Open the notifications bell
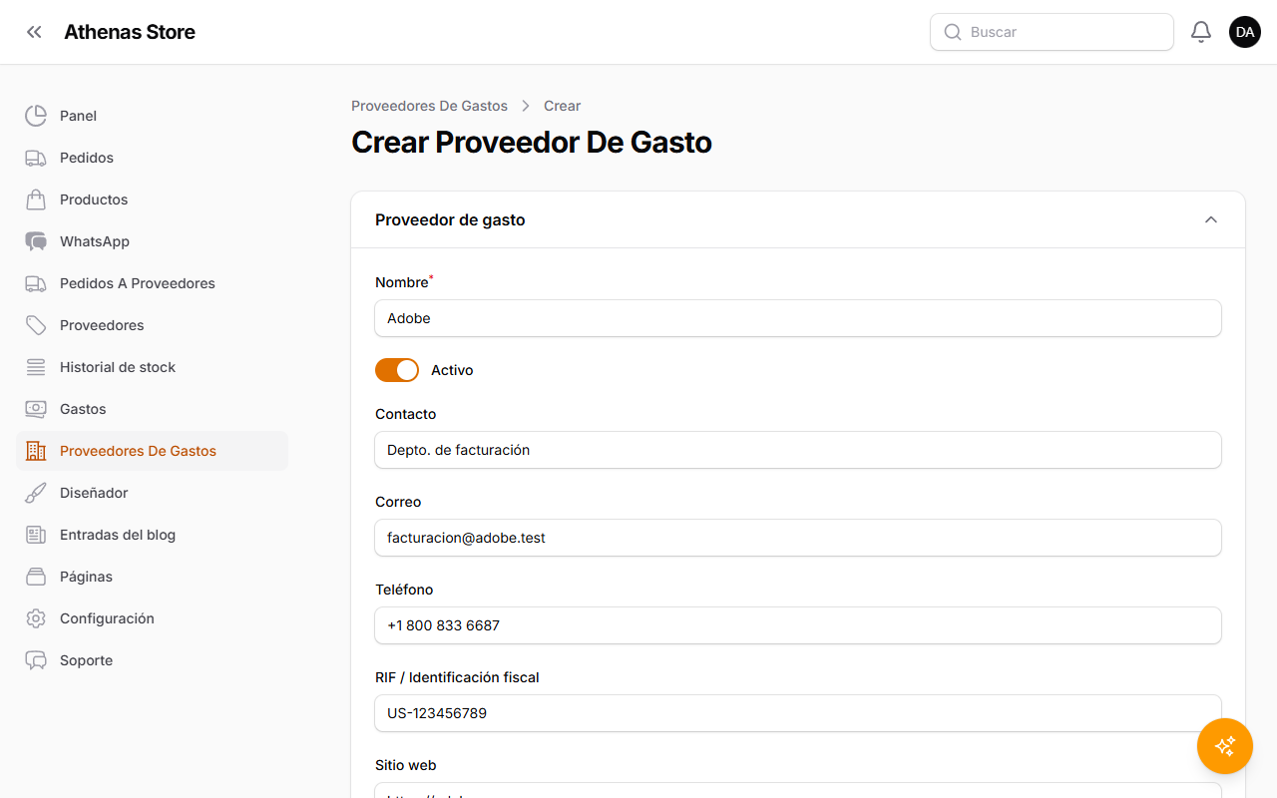Image resolution: width=1277 pixels, height=798 pixels. [1201, 32]
